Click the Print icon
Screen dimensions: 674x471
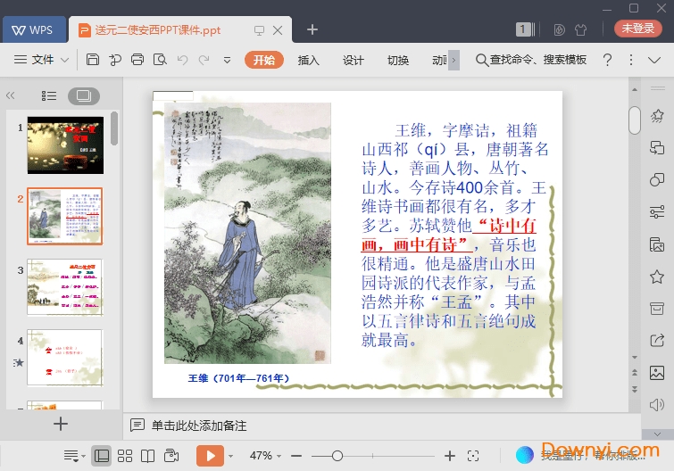137,60
